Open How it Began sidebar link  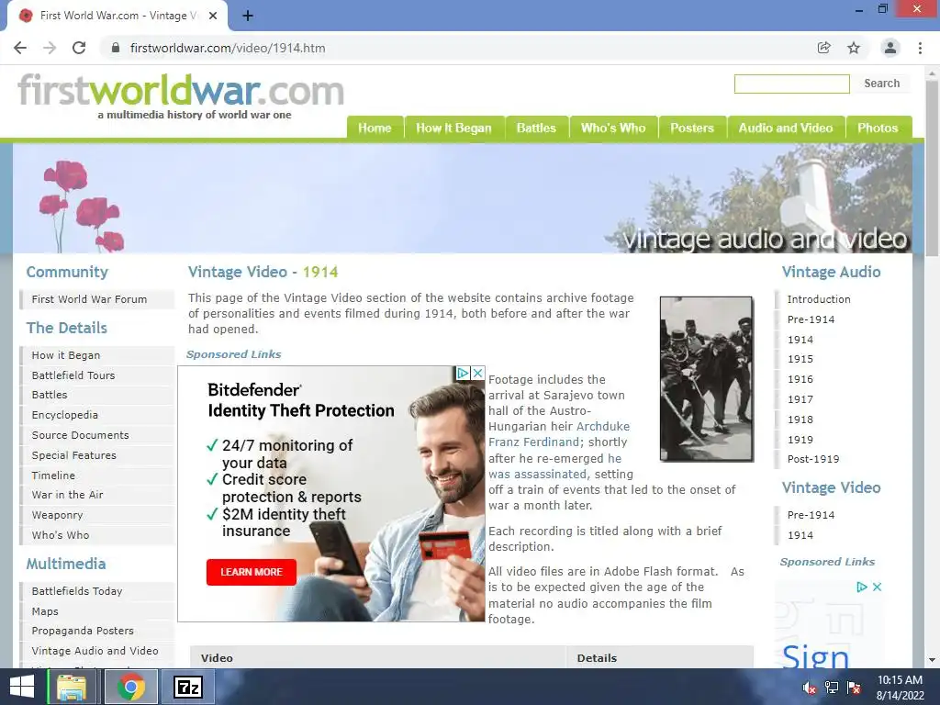pos(66,355)
